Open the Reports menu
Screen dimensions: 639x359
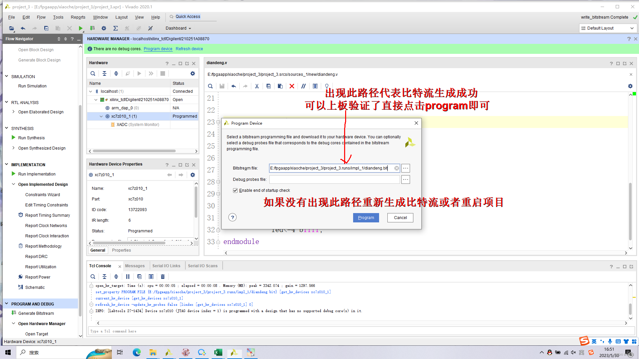[x=78, y=17]
